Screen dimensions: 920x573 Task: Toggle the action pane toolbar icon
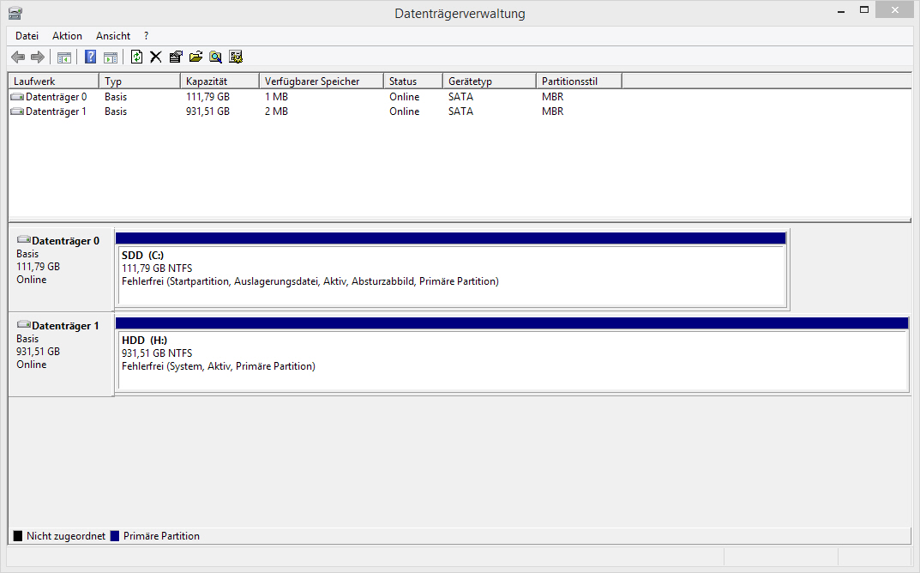(111, 57)
